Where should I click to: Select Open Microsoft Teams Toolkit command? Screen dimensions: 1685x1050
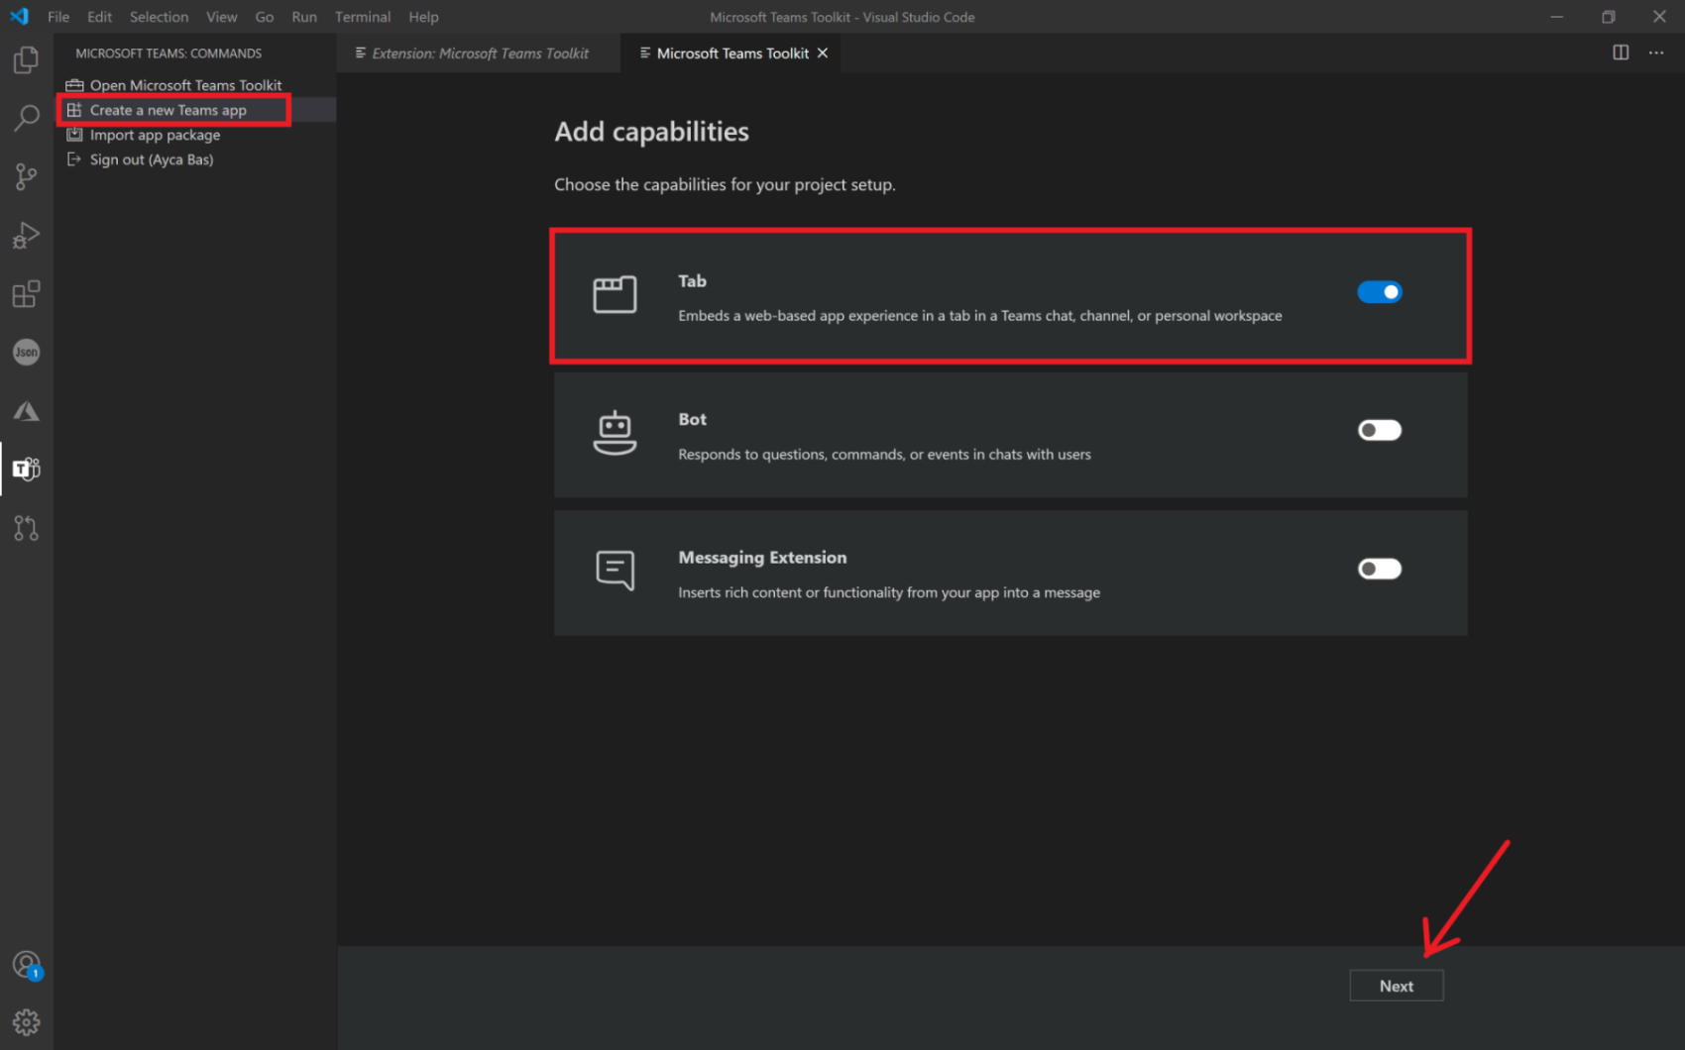tap(185, 85)
